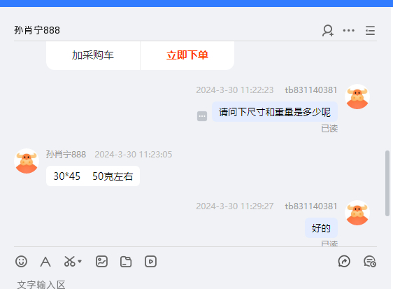
Task: Click the send video play icon
Action: point(150,262)
